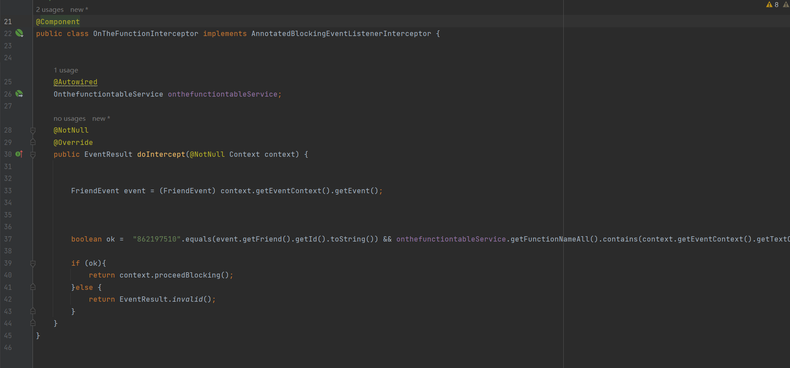Collapse the doIntercept method fold marker
This screenshot has width=790, height=368.
(33, 154)
